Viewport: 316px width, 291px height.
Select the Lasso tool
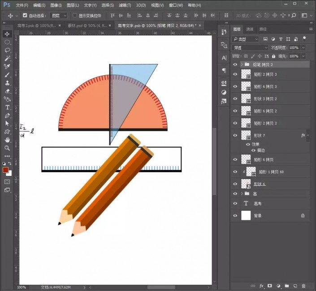click(x=7, y=50)
